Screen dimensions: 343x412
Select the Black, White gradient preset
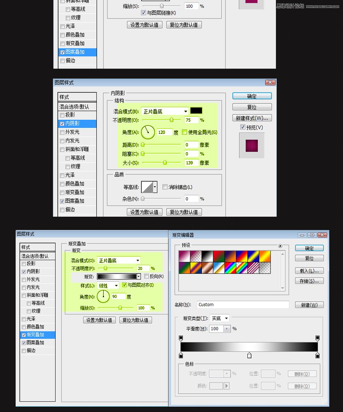pyautogui.click(x=207, y=256)
